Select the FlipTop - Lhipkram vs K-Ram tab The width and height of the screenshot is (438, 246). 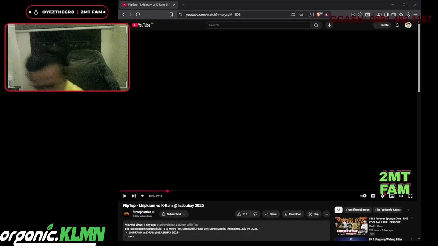click(x=148, y=5)
